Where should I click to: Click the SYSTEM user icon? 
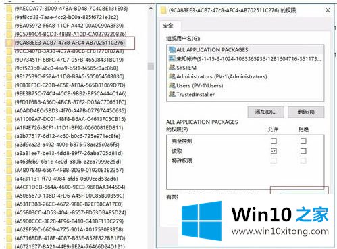(172, 68)
